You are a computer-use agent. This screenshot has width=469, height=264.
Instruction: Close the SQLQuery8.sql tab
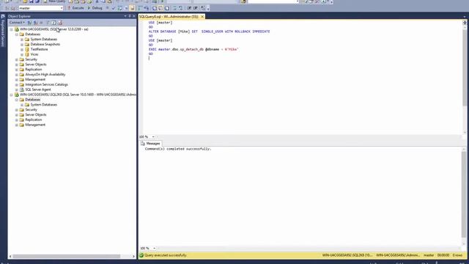point(202,16)
